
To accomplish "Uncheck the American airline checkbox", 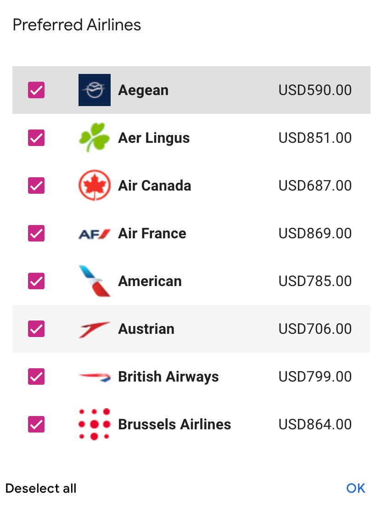I will (x=36, y=281).
